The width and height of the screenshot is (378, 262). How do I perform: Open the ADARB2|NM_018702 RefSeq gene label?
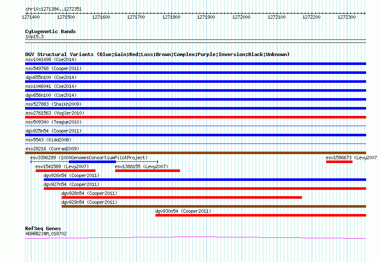46,234
